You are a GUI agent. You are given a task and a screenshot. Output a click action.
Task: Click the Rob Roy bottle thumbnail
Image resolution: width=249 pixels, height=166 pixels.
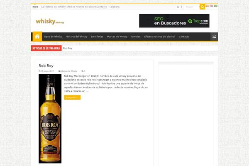(50, 119)
